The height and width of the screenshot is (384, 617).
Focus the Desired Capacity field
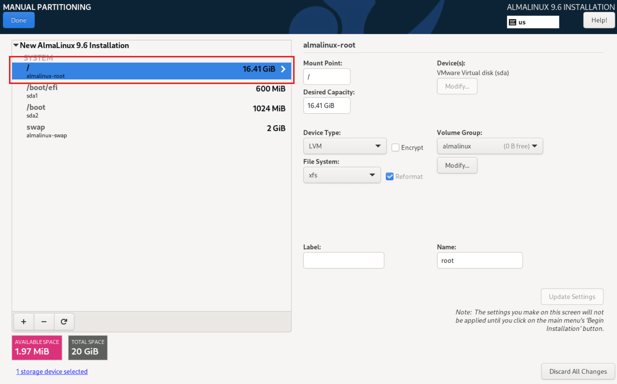327,105
